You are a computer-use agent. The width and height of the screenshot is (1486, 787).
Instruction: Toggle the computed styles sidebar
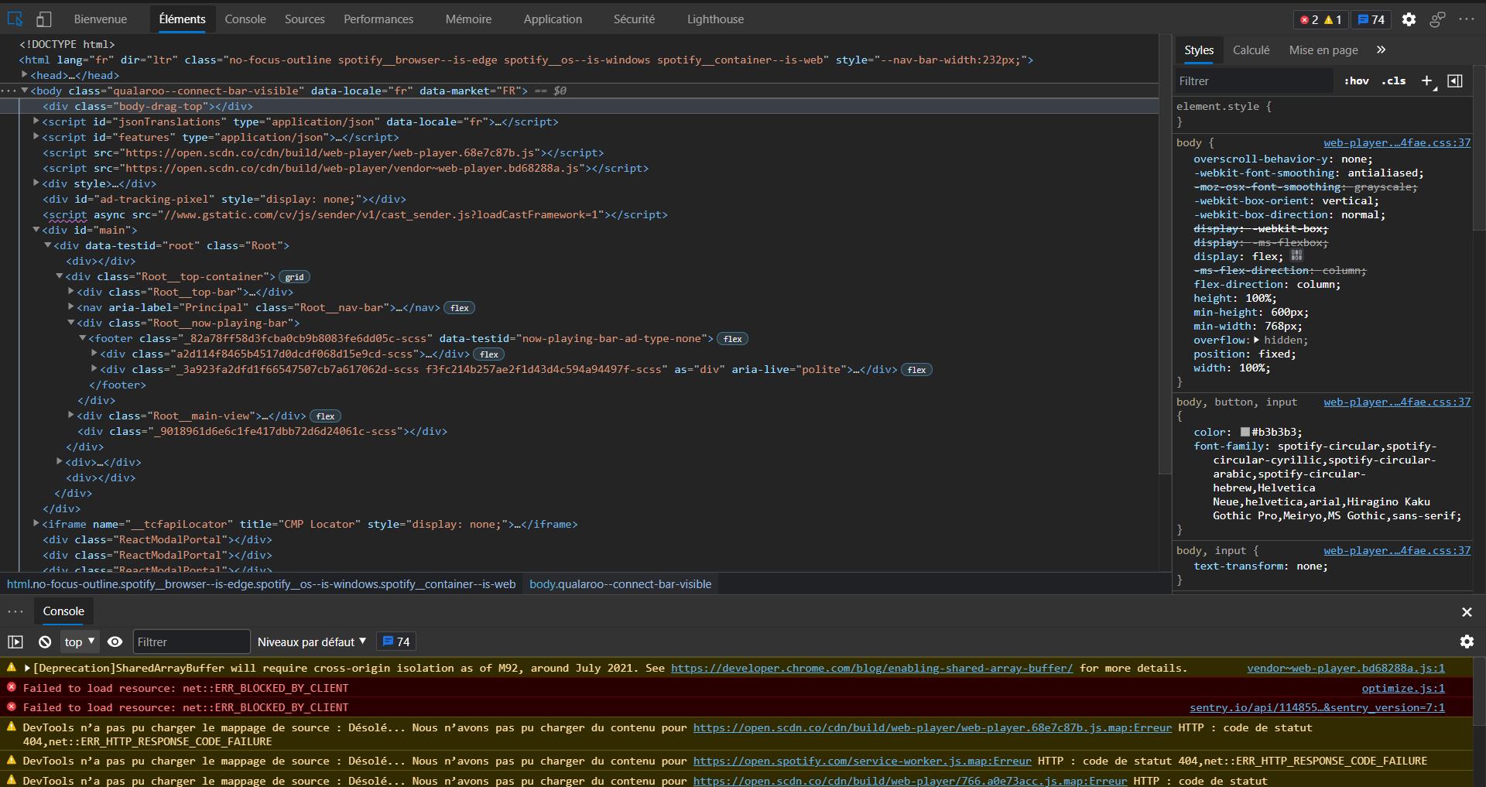[1455, 80]
